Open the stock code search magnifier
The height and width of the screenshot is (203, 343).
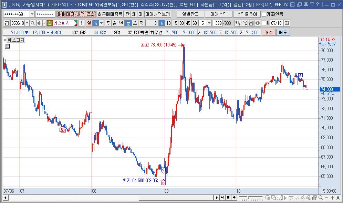(x=32, y=23)
